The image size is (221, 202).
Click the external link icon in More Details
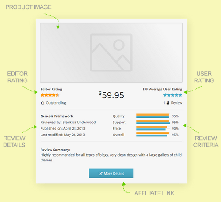click(x=100, y=173)
